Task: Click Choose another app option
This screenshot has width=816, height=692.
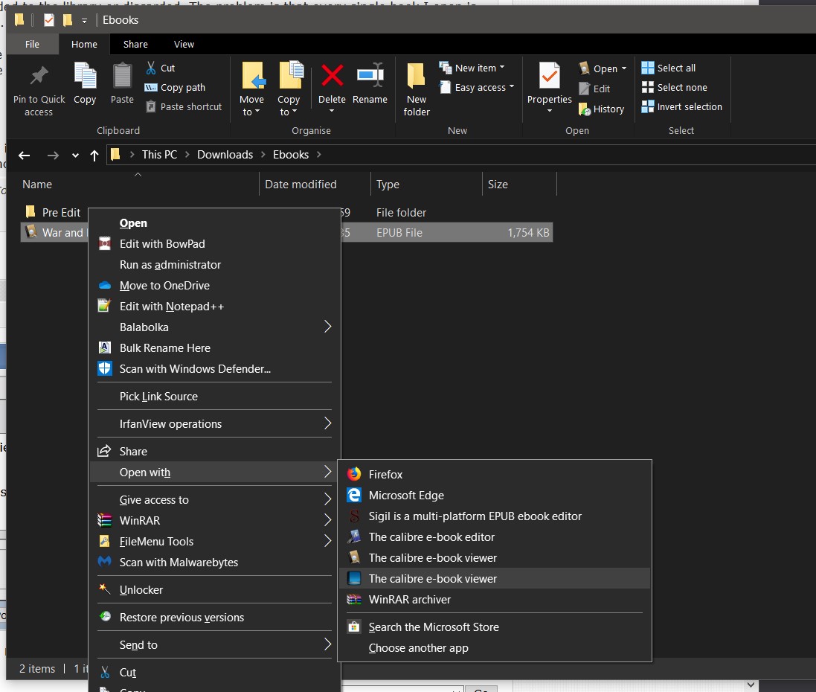Action: pos(418,647)
